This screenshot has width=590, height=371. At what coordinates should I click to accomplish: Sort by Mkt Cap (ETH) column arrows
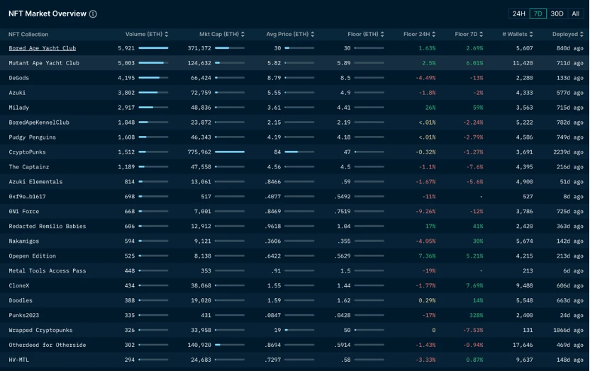pos(243,34)
